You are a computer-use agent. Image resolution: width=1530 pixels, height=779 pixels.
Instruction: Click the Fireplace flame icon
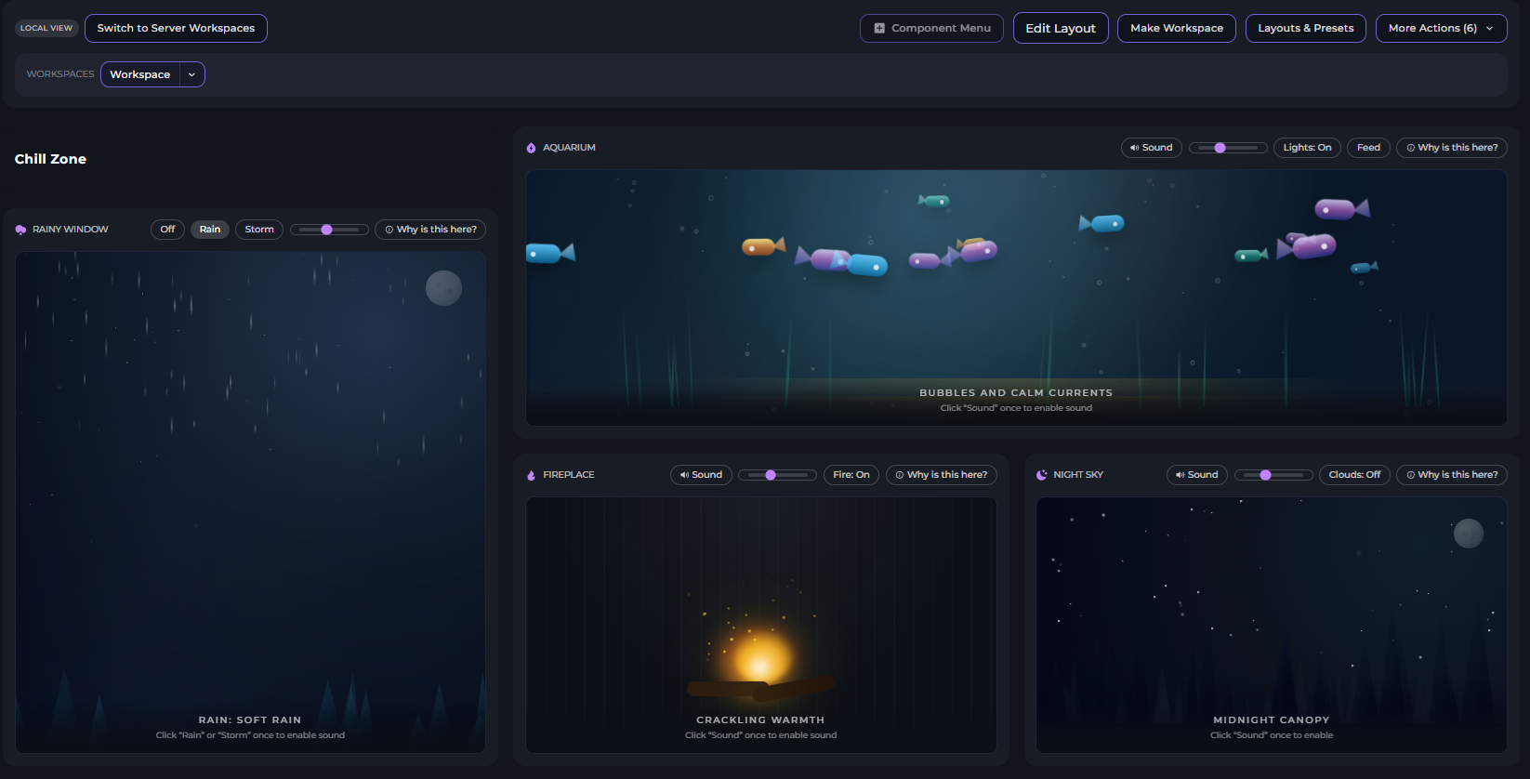pyautogui.click(x=531, y=475)
